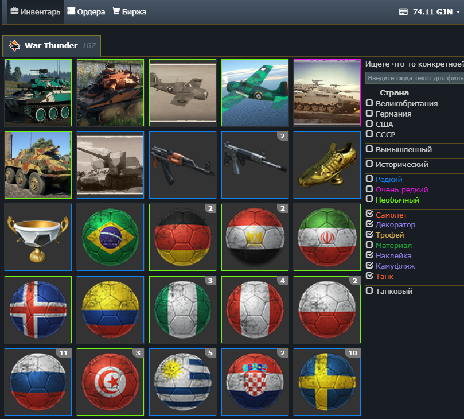Open the Биржа marketplace page
Screen dimensions: 464x419
tap(129, 11)
